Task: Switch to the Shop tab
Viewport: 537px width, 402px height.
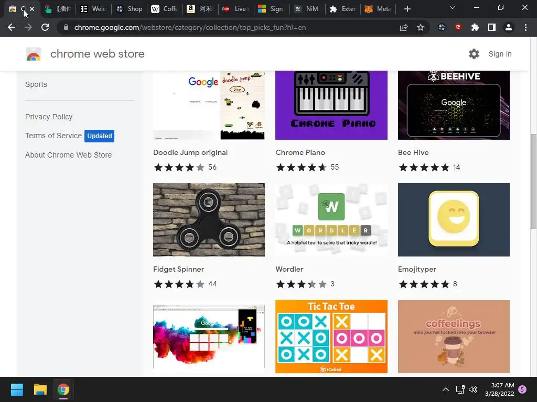Action: [x=129, y=9]
